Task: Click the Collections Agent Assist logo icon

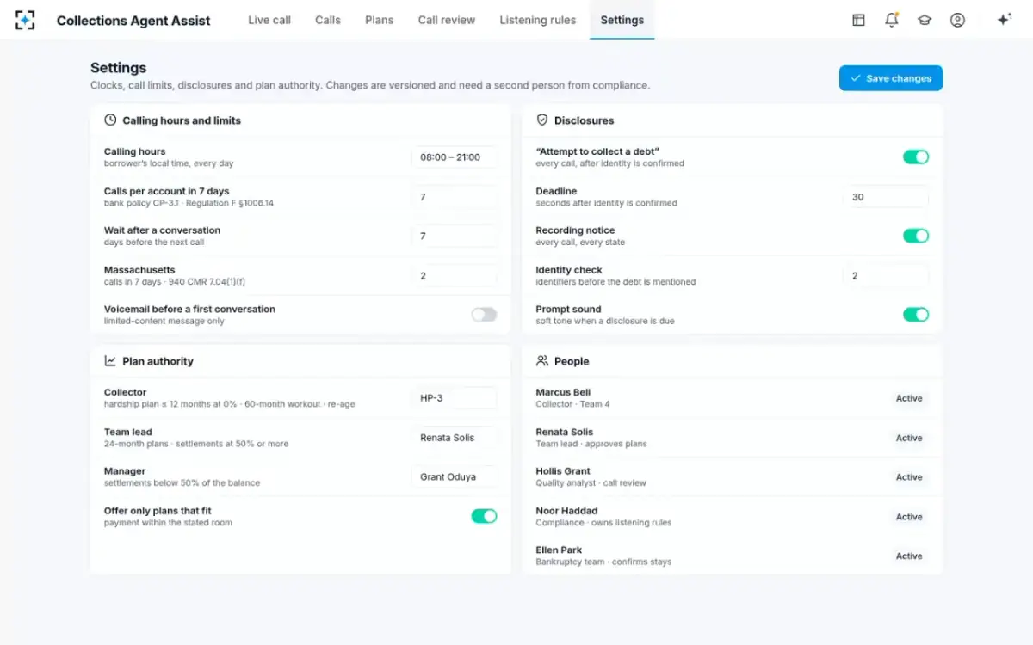Action: tap(26, 20)
